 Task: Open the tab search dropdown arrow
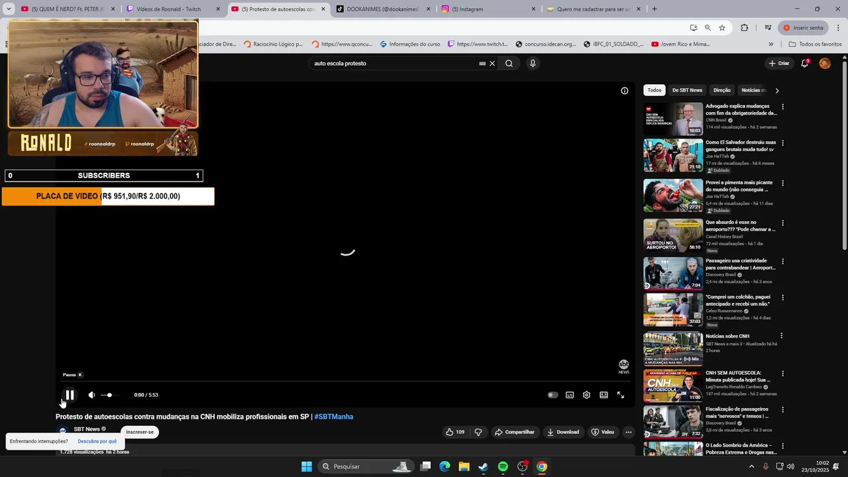coord(9,9)
